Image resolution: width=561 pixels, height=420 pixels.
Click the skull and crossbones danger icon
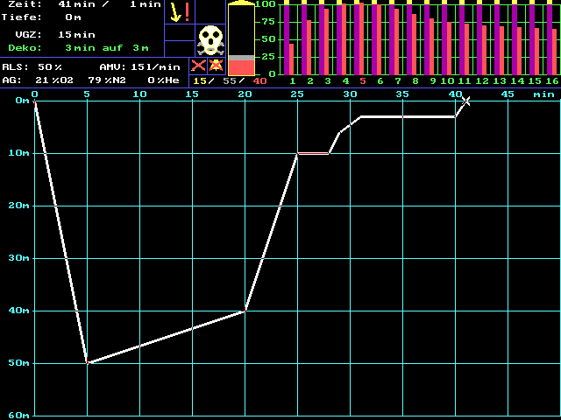coord(209,40)
